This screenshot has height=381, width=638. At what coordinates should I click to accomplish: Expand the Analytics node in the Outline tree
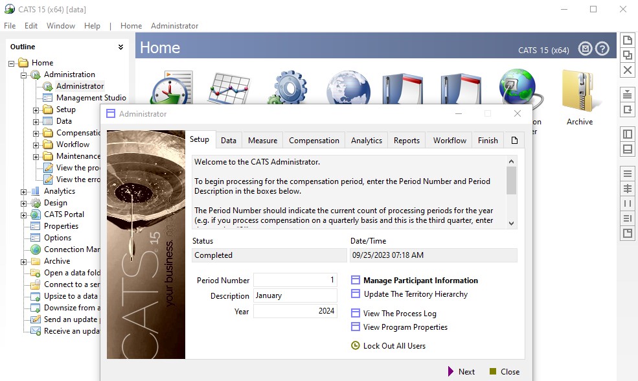[x=23, y=192]
